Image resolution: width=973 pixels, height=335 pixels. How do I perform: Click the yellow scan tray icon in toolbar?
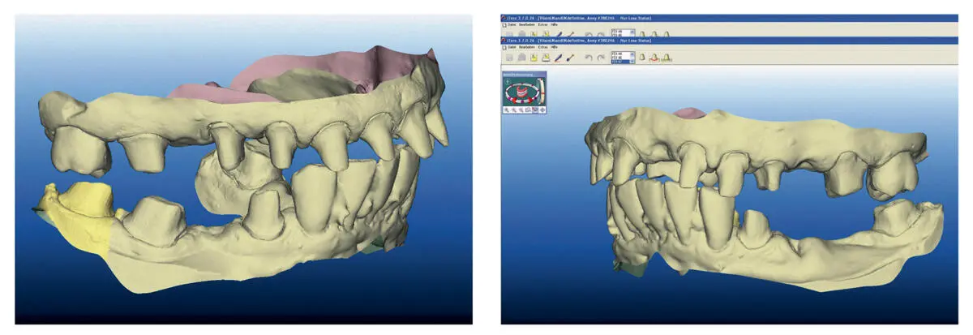pyautogui.click(x=546, y=58)
